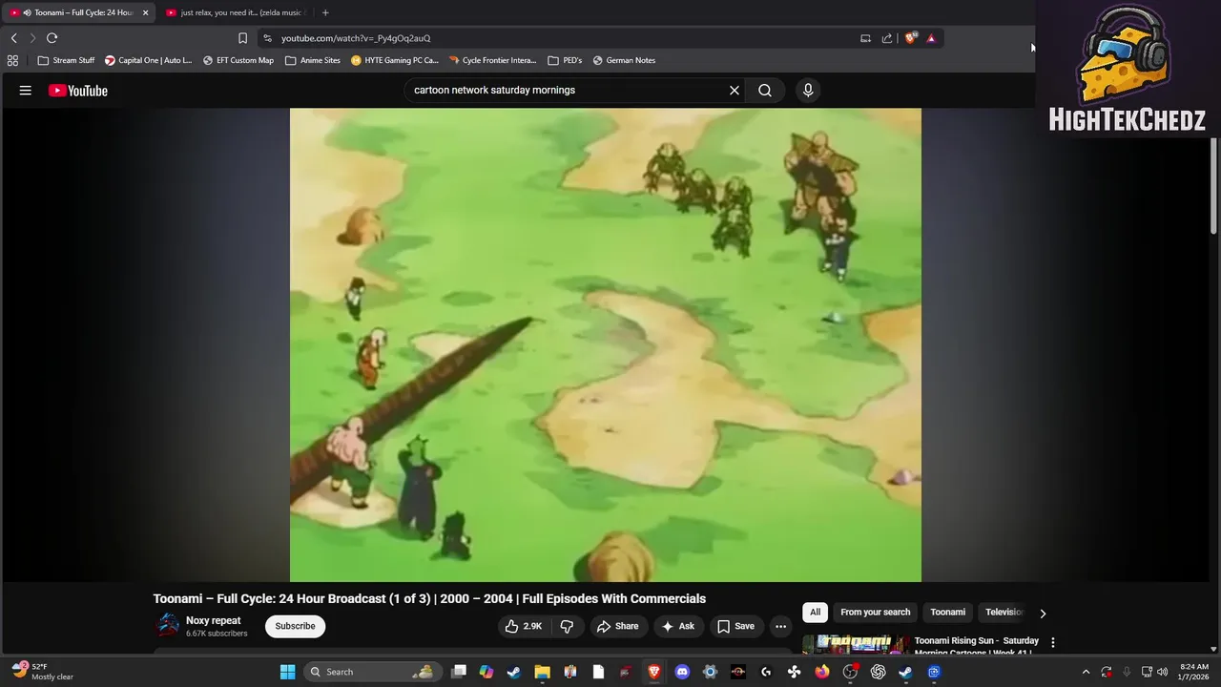Screen dimensions: 1221x687
Task: Open options for Toonami Rising Sun suggestion
Action: [x=1053, y=642]
